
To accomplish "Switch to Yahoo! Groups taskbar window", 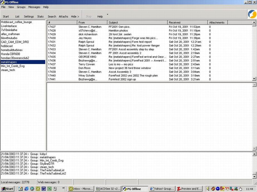I will (162, 189).
